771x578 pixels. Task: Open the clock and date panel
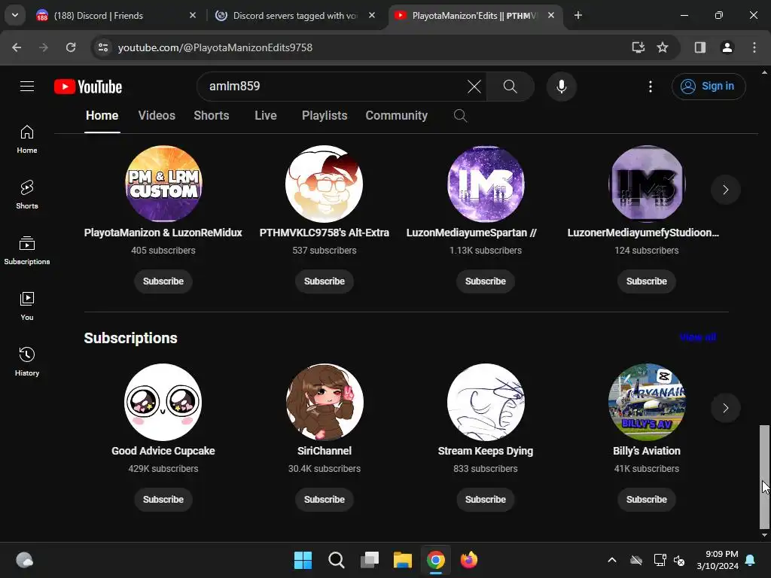717,560
